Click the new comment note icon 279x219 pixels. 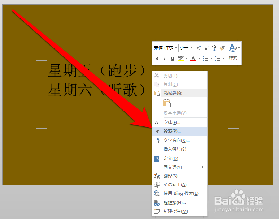tap(156, 211)
